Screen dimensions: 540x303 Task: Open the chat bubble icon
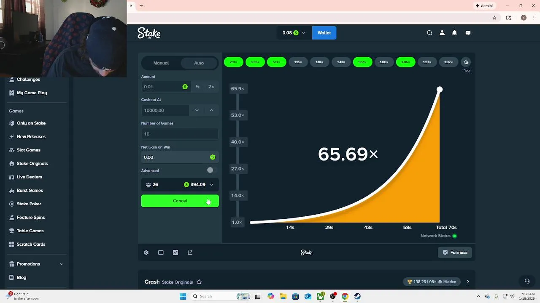coord(468,33)
